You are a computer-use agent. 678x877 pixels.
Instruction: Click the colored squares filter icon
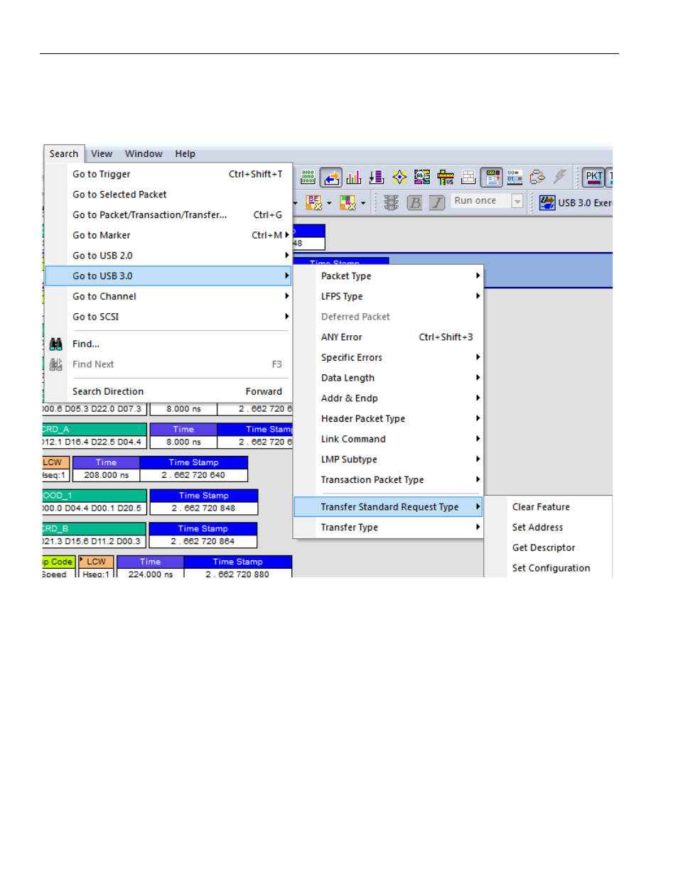pos(348,202)
